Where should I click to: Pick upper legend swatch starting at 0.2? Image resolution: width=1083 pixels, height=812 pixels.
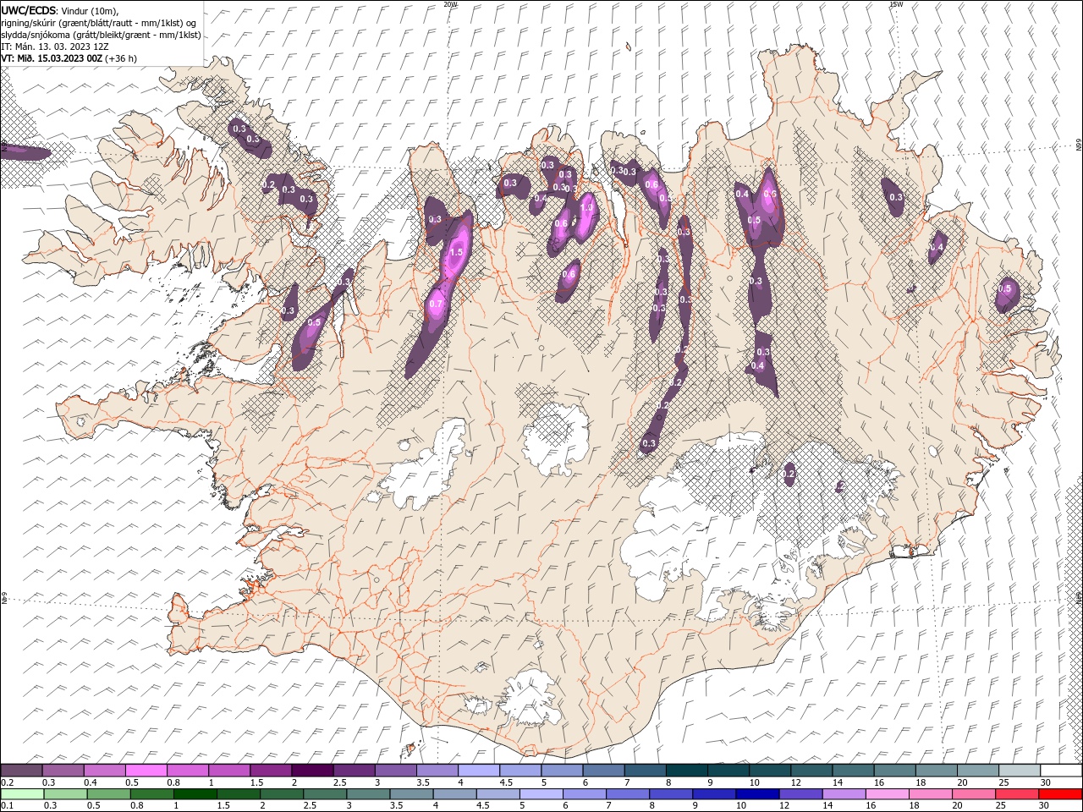[21, 771]
